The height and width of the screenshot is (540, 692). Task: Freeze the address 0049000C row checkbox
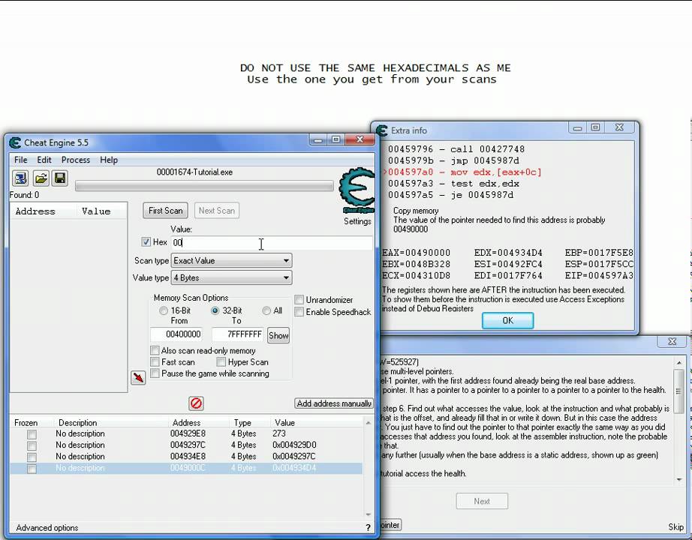(x=32, y=469)
